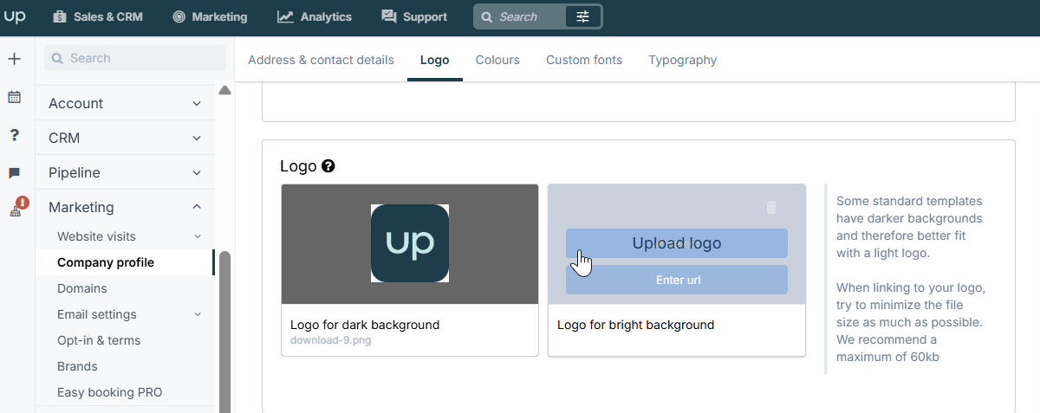The width and height of the screenshot is (1040, 413).
Task: Switch to Address & contact details tab
Action: 321,60
